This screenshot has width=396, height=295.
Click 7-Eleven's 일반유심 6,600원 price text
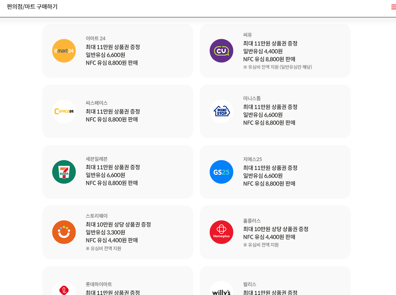(105, 175)
